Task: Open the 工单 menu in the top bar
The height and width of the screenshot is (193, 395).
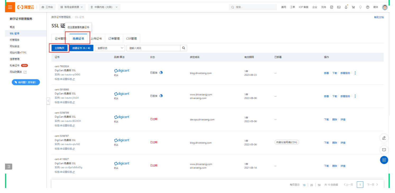Action: coord(292,7)
